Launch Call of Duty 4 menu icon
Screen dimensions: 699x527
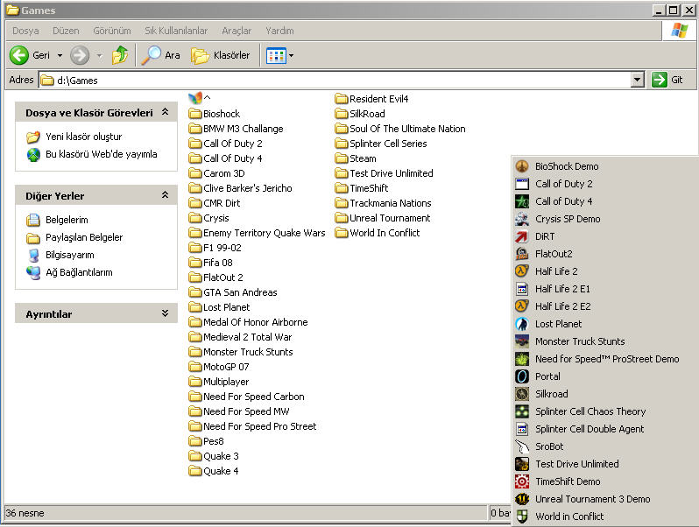(522, 201)
